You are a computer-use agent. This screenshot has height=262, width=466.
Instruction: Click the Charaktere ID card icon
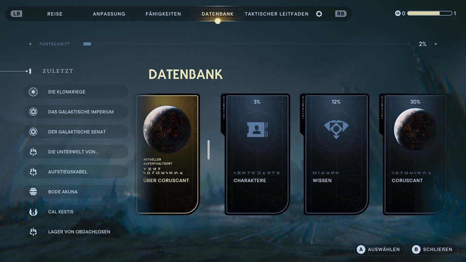tap(257, 130)
